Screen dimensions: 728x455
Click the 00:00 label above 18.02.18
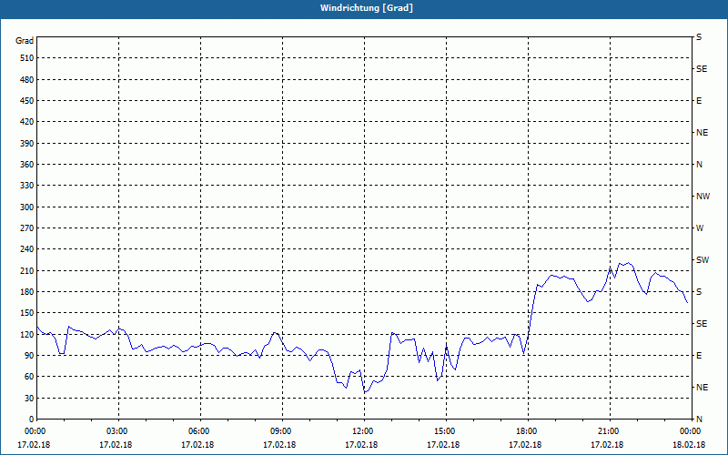(x=691, y=431)
